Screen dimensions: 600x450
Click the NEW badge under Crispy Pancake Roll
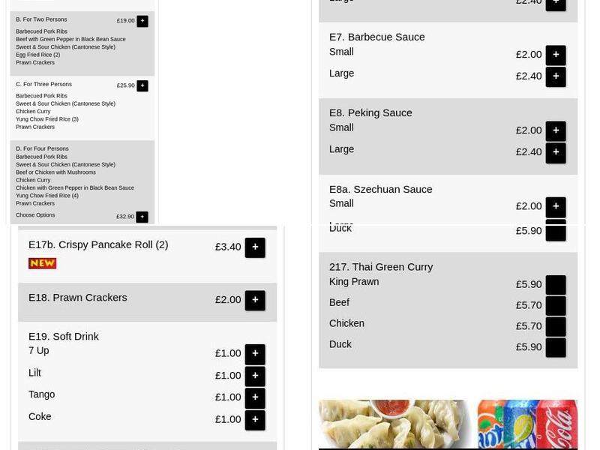(x=43, y=263)
